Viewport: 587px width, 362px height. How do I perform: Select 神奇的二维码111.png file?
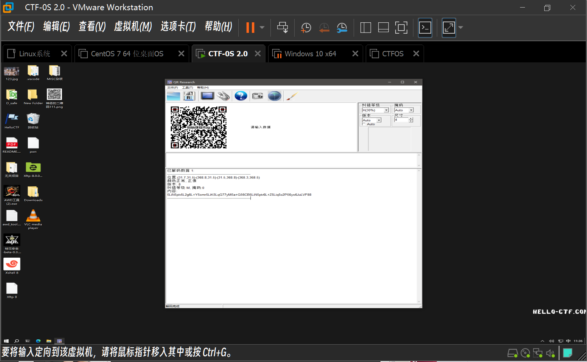click(54, 98)
